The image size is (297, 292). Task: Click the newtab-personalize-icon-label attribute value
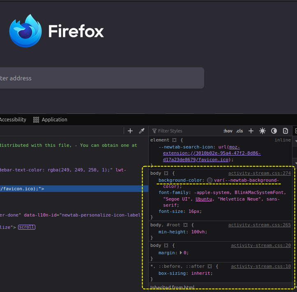click(x=101, y=215)
